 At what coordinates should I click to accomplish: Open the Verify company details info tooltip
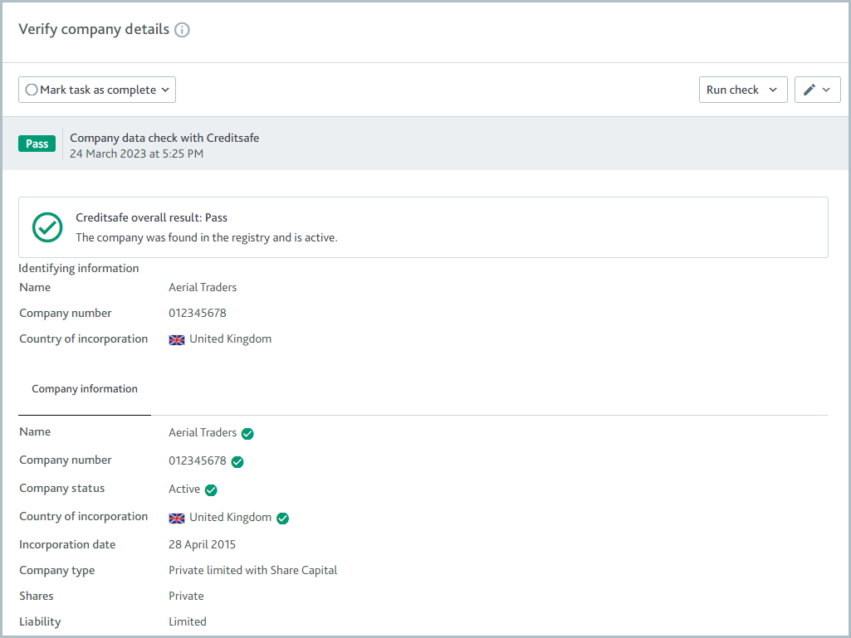(x=182, y=29)
